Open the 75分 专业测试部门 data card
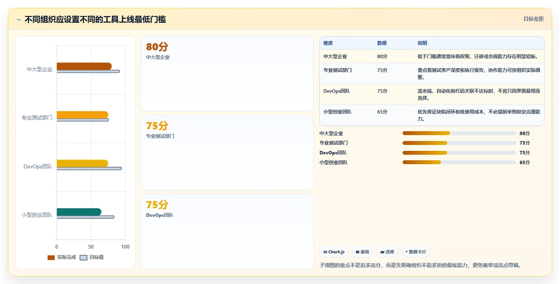The image size is (560, 284). pyautogui.click(x=227, y=153)
